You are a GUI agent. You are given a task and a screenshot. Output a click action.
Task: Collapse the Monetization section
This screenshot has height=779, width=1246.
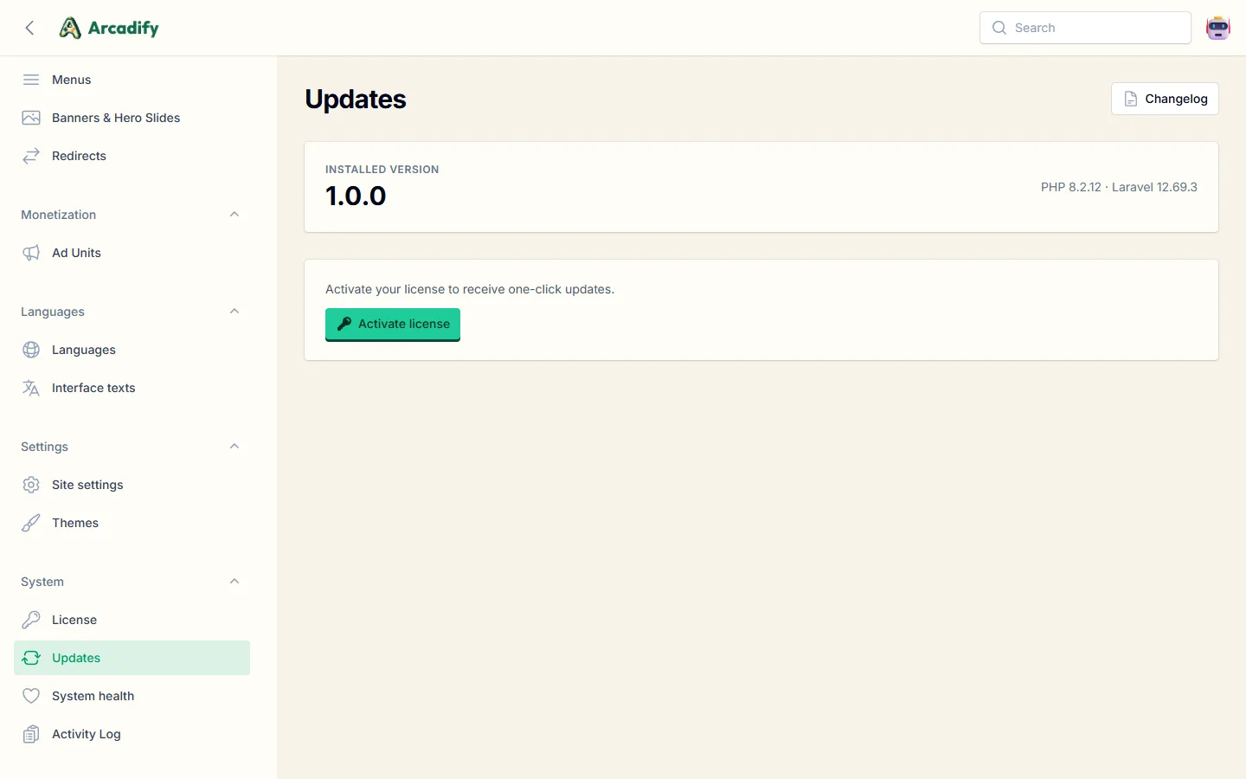(234, 215)
